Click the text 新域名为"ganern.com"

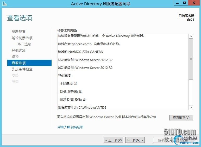click(75, 44)
